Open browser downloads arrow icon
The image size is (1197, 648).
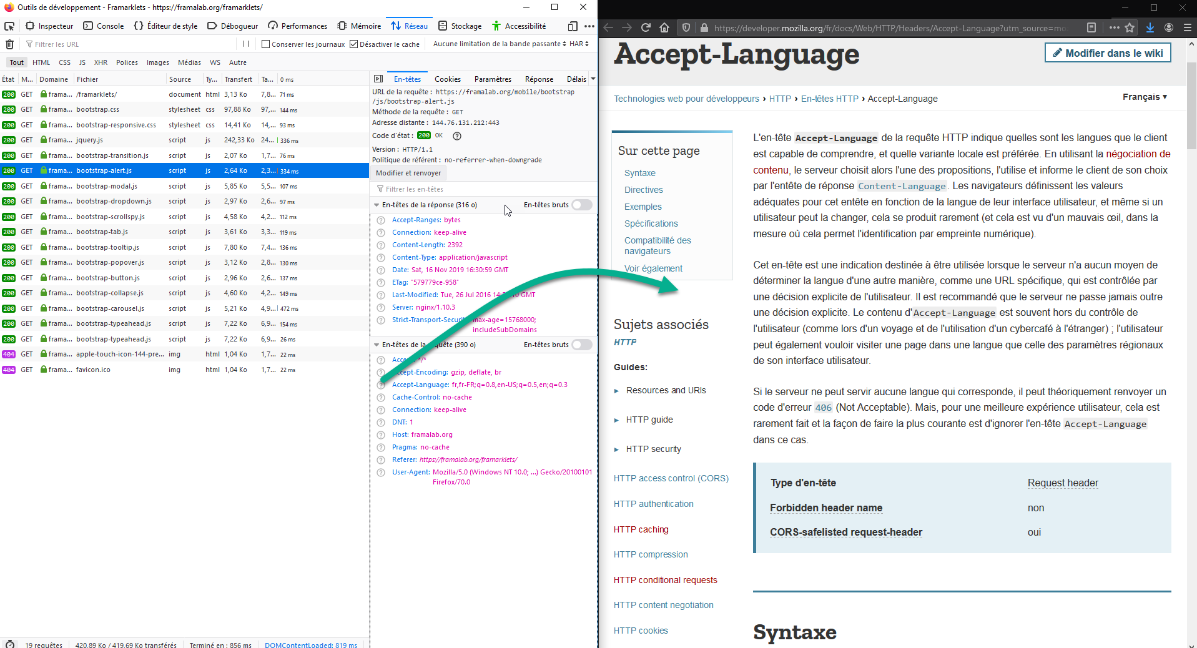coord(1150,27)
